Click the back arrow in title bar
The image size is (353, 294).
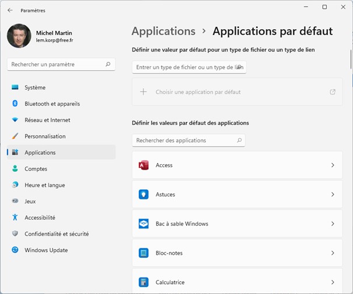pos(10,11)
